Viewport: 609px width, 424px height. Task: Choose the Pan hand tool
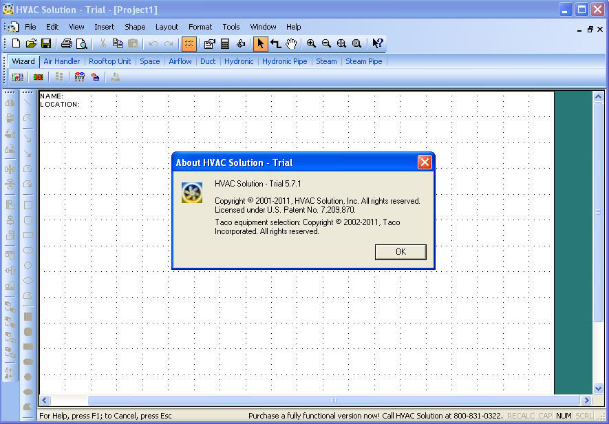click(291, 43)
